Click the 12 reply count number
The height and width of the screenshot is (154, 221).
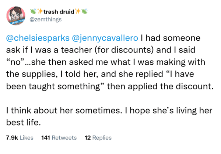(88, 138)
